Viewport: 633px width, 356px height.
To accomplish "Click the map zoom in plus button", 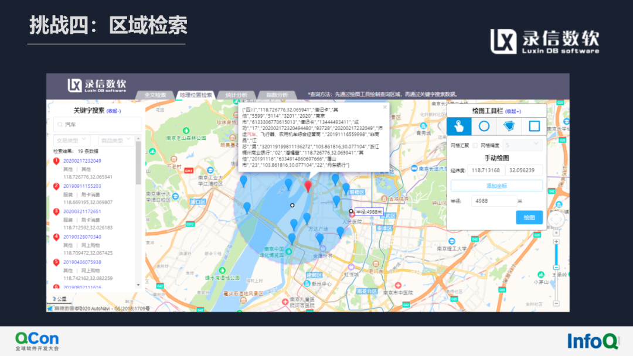I will [556, 241].
